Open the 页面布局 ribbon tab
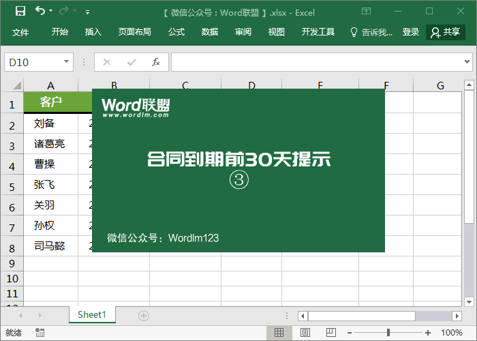 (134, 31)
